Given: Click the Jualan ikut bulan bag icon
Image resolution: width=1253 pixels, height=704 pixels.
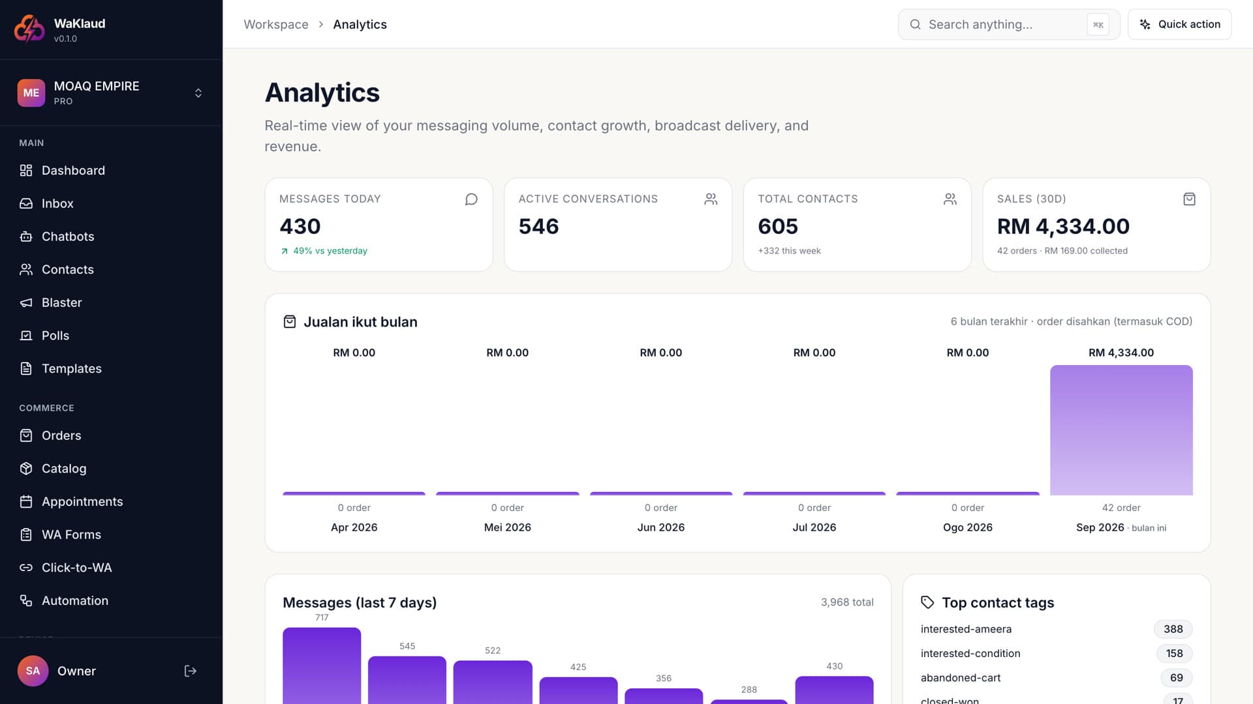Looking at the screenshot, I should pos(290,322).
